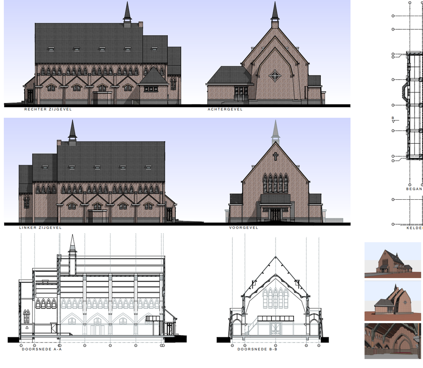Image resolution: width=423 pixels, height=368 pixels.
Task: Click the ACHTERGEVEL caption under the rear elevation
Action: coord(226,109)
